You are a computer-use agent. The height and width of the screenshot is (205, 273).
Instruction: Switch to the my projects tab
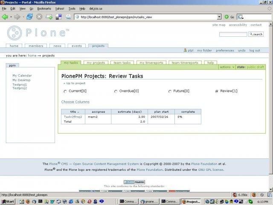[96, 63]
